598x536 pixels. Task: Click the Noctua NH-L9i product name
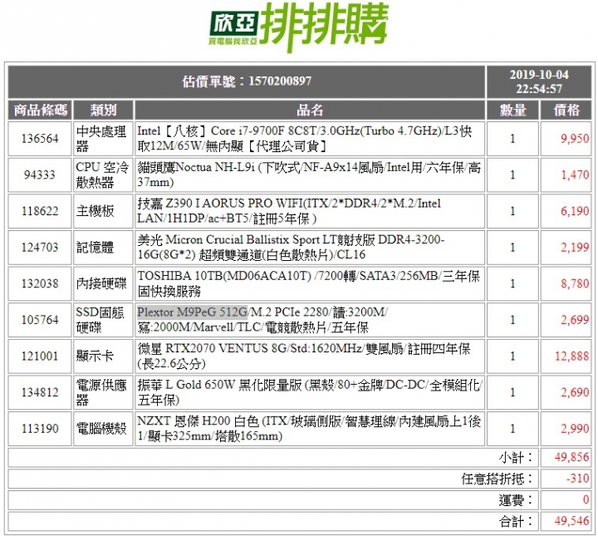[x=309, y=175]
